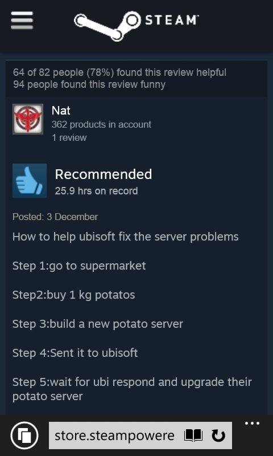Screen dimensions: 273x456
Task: Click the STEAM wordmark text in header
Action: 171,21
